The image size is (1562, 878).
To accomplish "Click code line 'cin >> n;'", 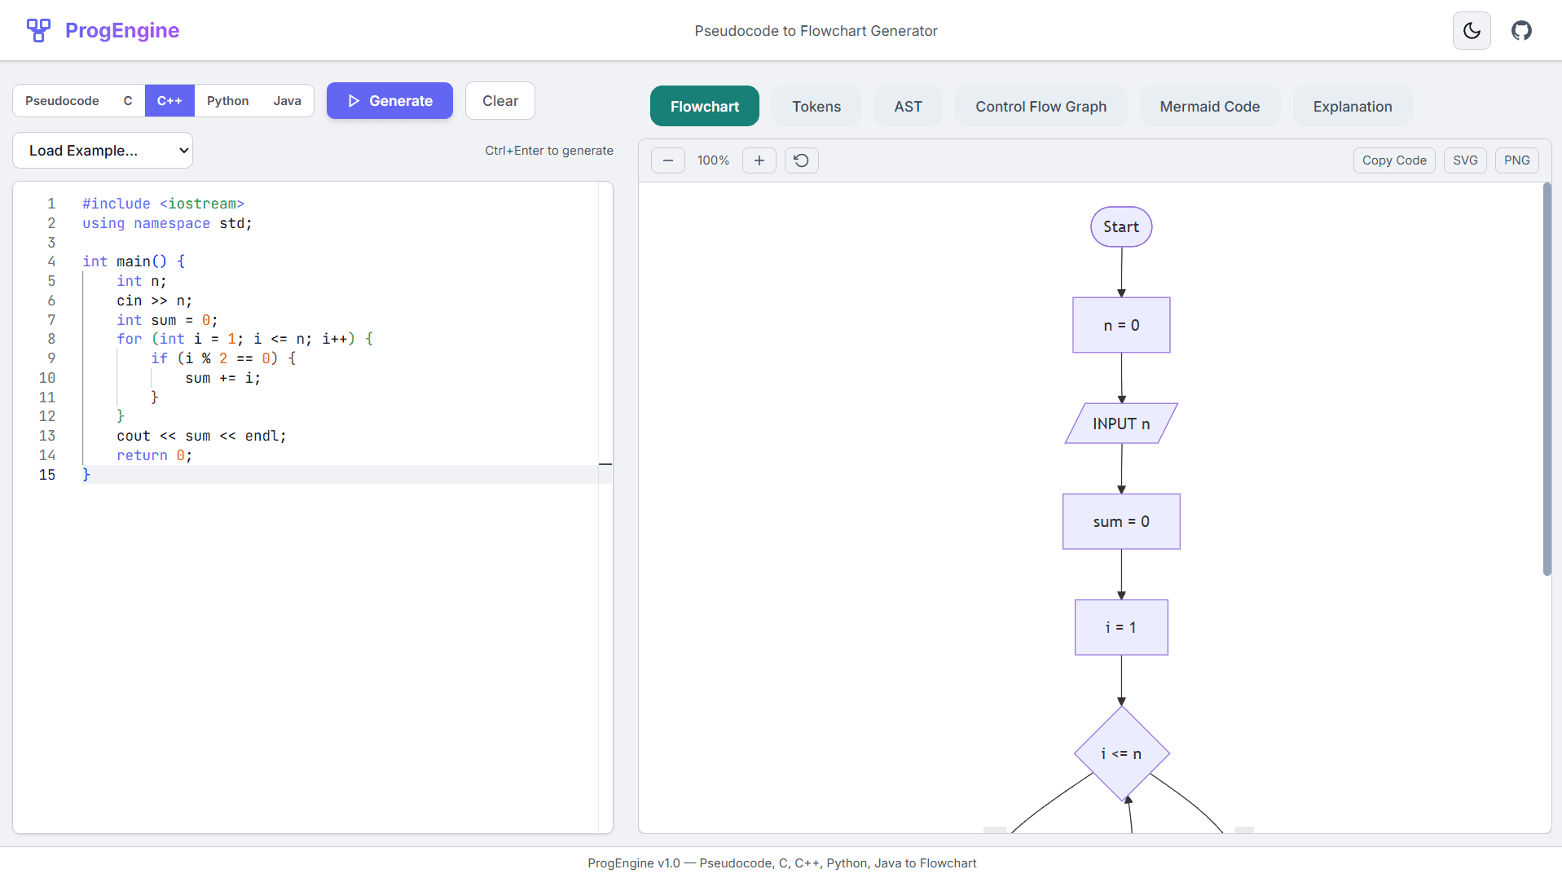I will point(154,301).
